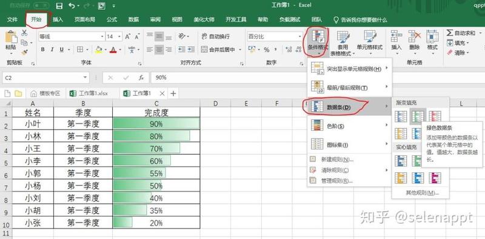Click the Decrease Decimal icon
485x239 pixels.
click(298, 50)
